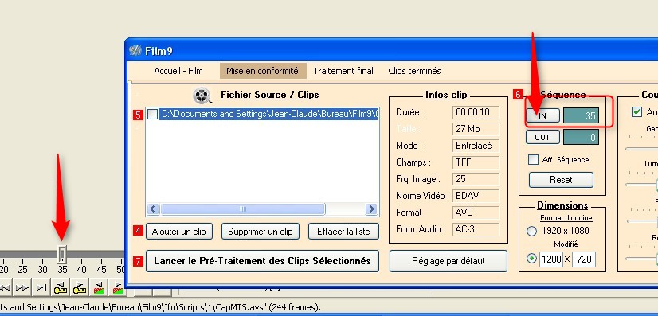Viewport: 658px width, 316px height.
Task: Toggle the checked 'Au' checkbox at right edge
Action: pos(636,112)
